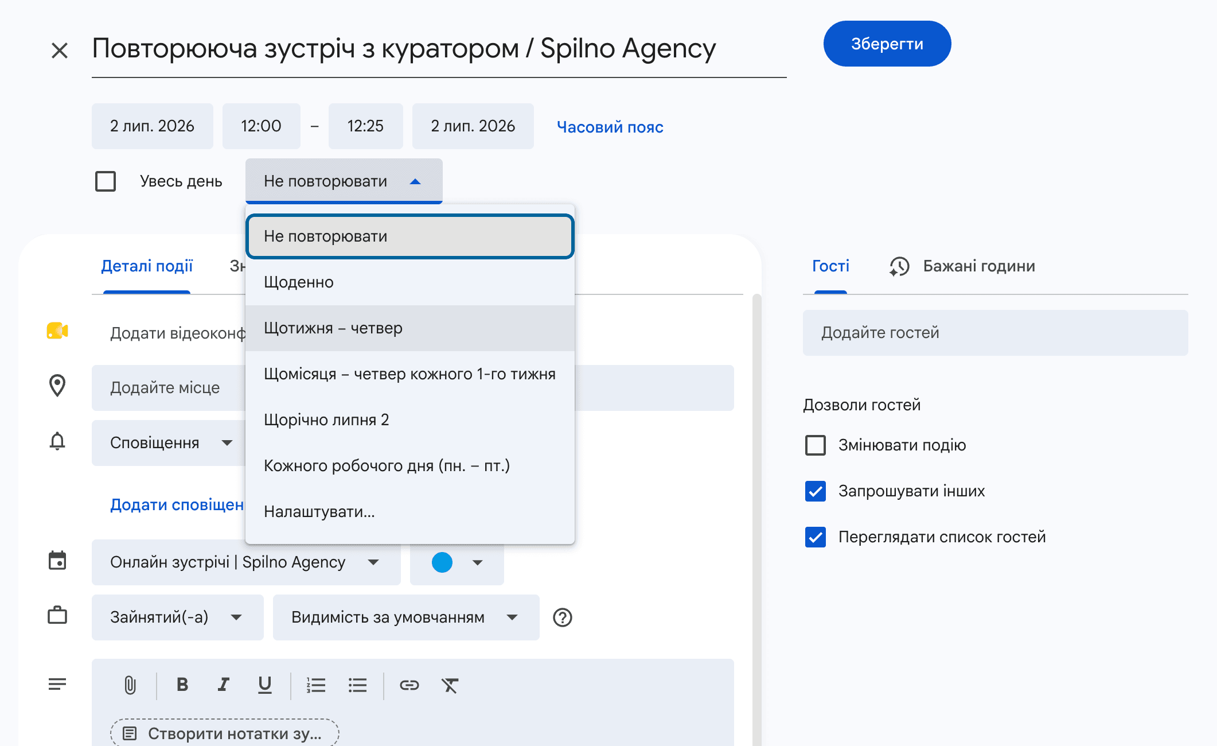Click the Дозволи гостей heading text

[x=862, y=405]
